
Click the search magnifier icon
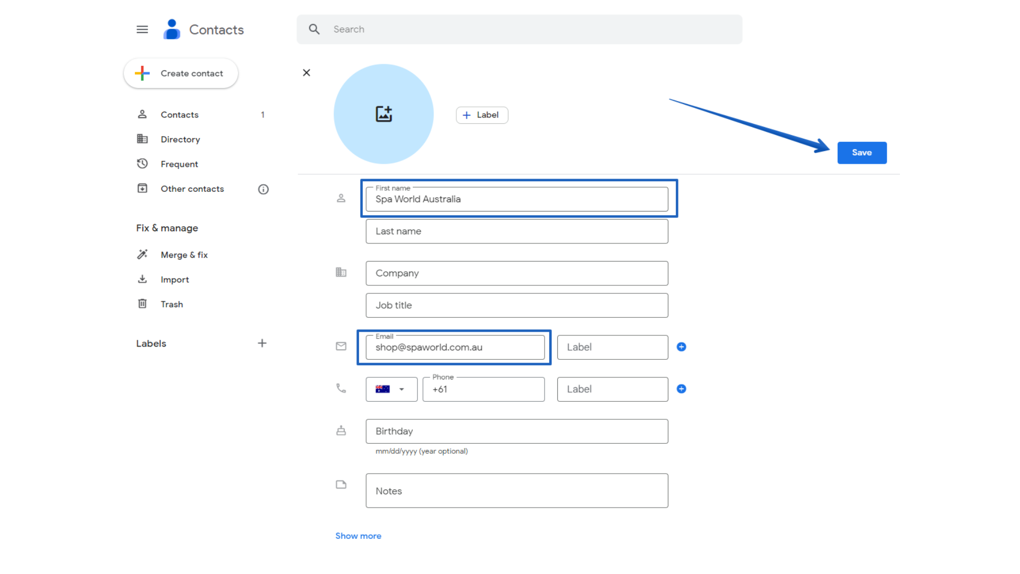(x=314, y=29)
